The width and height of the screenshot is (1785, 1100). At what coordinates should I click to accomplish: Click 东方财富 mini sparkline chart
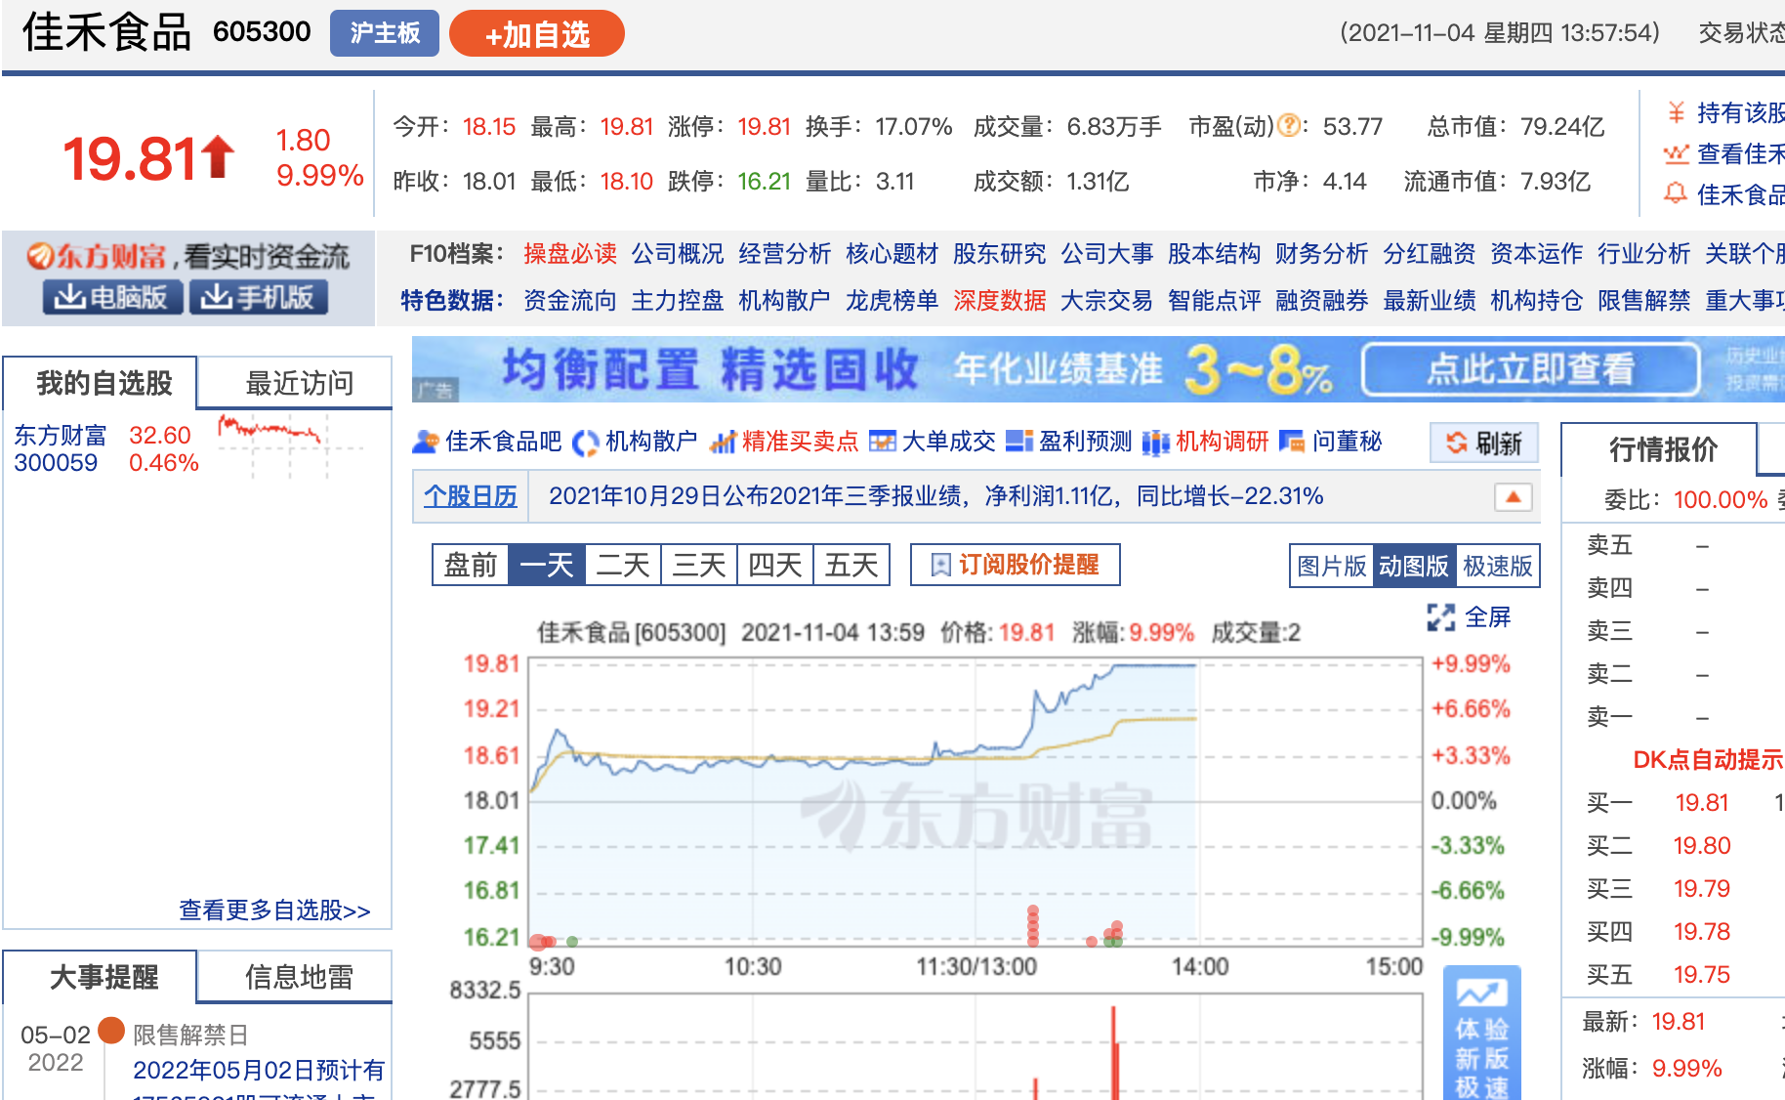coord(290,447)
